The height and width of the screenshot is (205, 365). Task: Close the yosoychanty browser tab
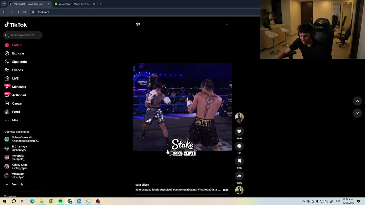tap(94, 4)
